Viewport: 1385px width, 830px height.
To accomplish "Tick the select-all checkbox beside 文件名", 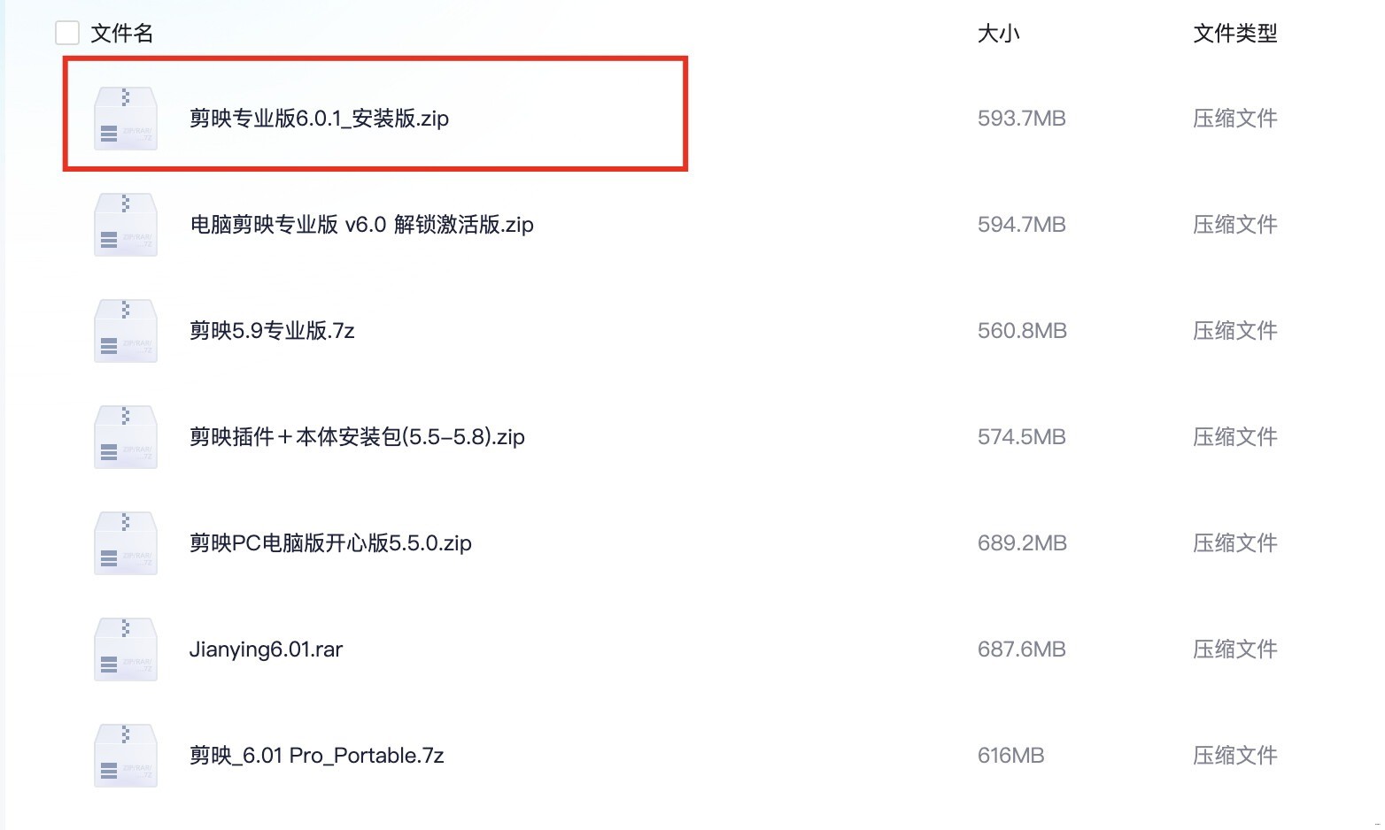I will click(x=67, y=34).
